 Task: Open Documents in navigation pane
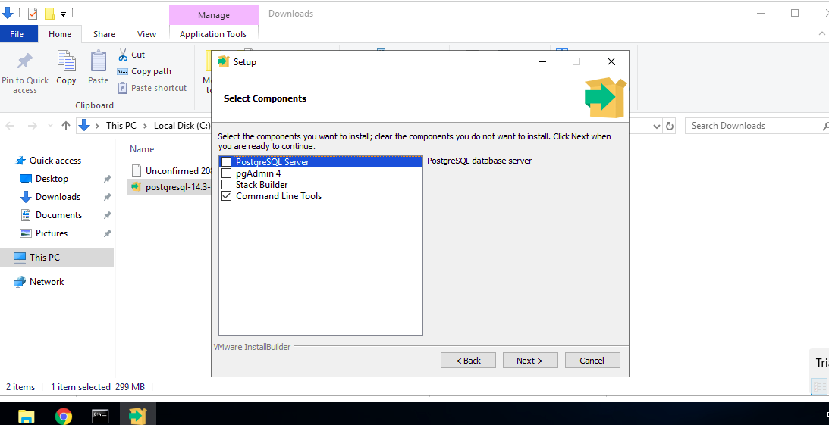point(58,215)
